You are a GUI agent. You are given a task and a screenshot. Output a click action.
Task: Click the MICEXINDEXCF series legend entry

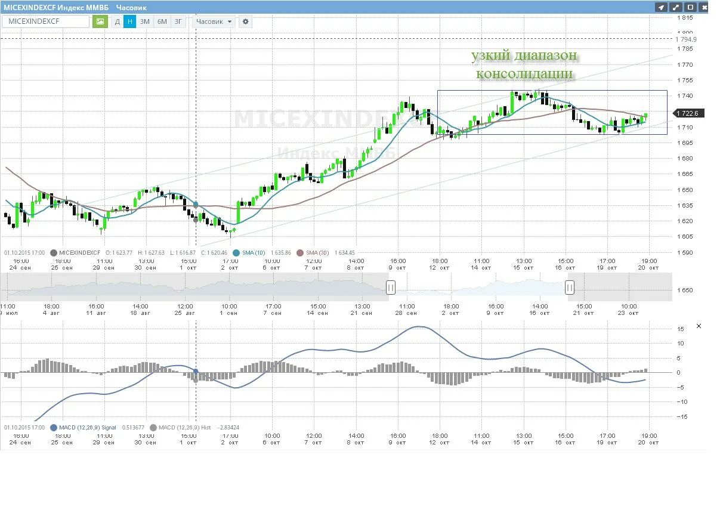(76, 253)
